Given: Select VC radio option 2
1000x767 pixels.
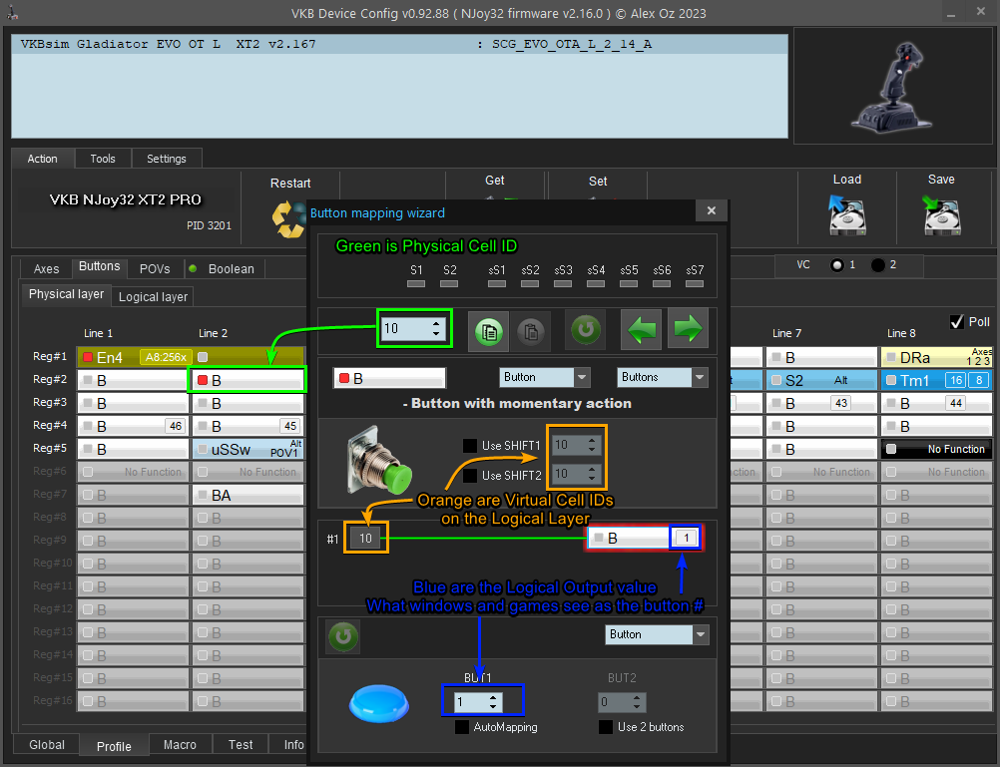Looking at the screenshot, I should (878, 265).
